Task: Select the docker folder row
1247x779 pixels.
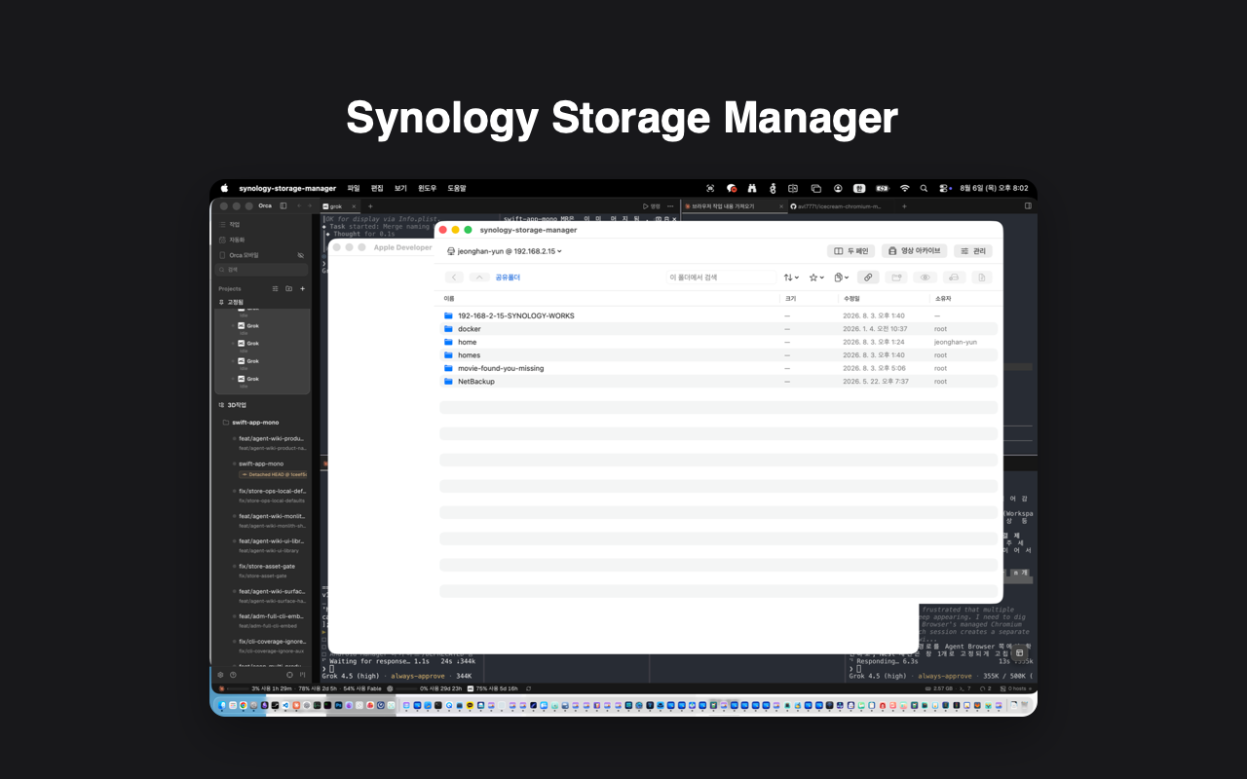Action: click(x=718, y=329)
